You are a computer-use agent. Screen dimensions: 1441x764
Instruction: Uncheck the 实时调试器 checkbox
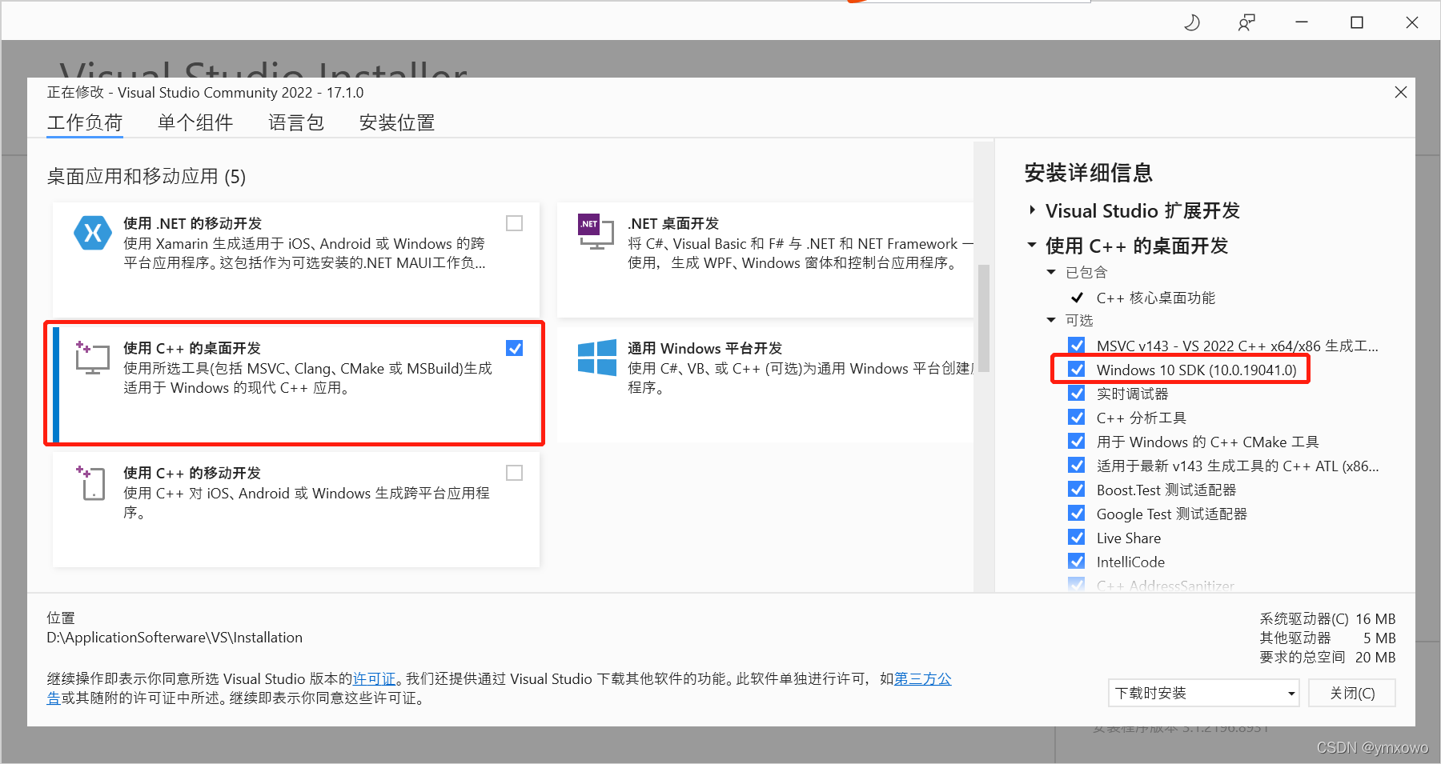click(x=1077, y=394)
